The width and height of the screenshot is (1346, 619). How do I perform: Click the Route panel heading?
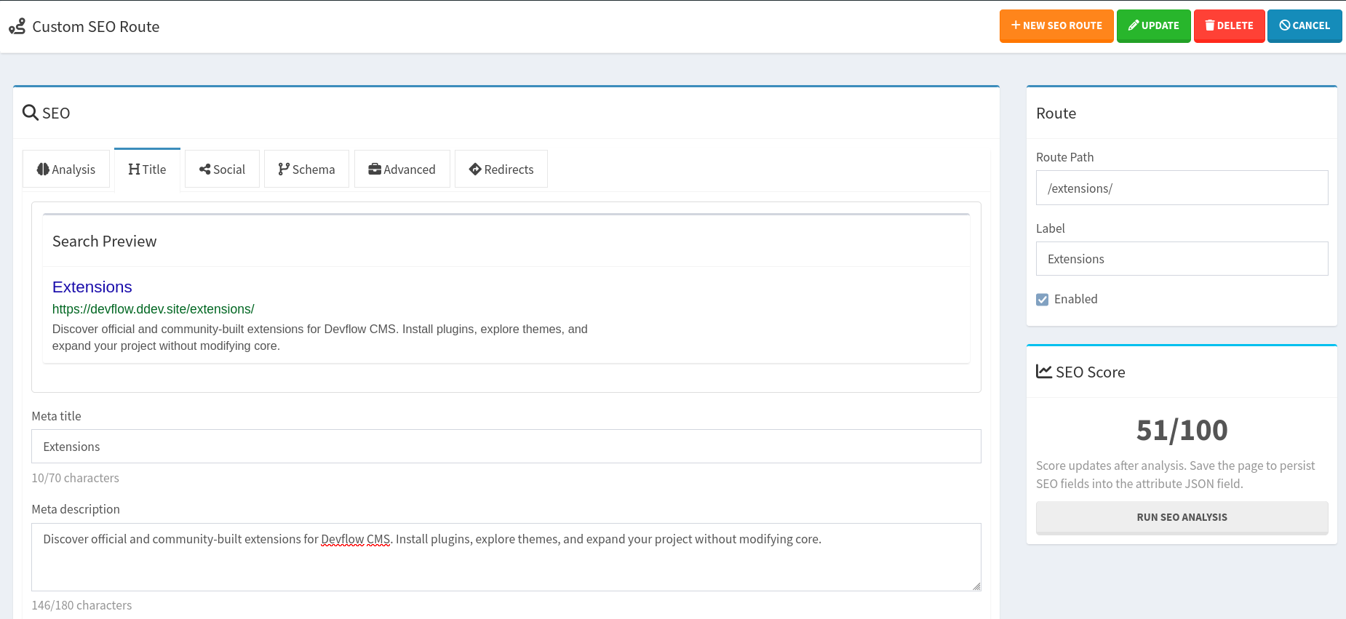pyautogui.click(x=1056, y=113)
